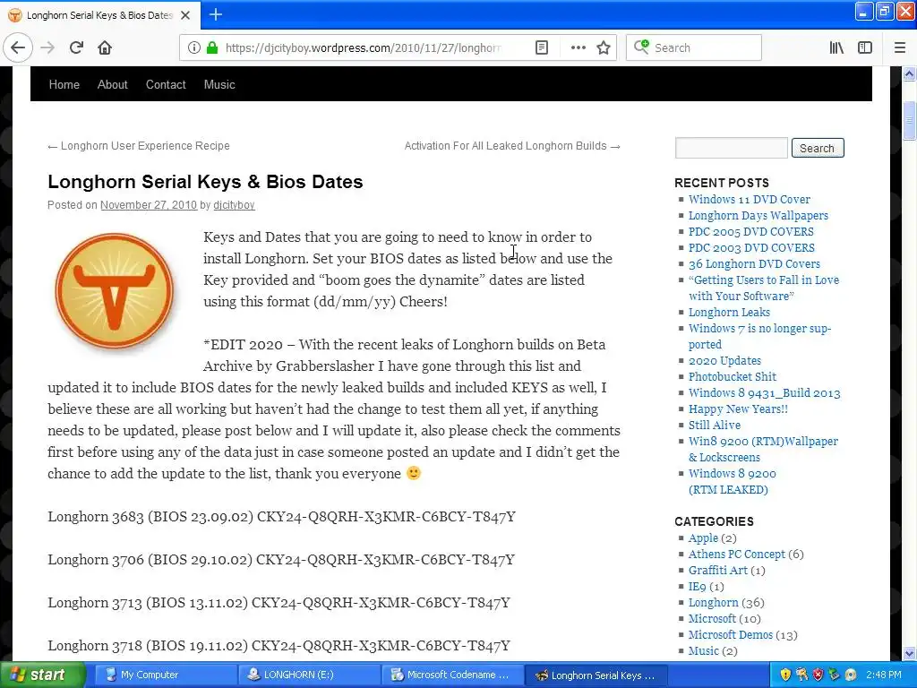The width and height of the screenshot is (917, 688).
Task: Switch to Microsoft Codename taskbar window
Action: pos(452,675)
